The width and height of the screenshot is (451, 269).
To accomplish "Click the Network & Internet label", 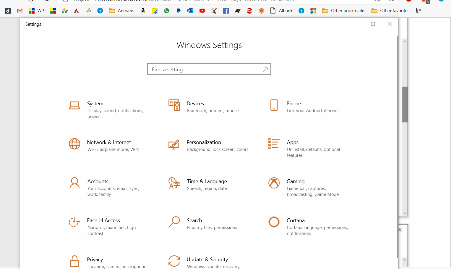I will click(109, 142).
